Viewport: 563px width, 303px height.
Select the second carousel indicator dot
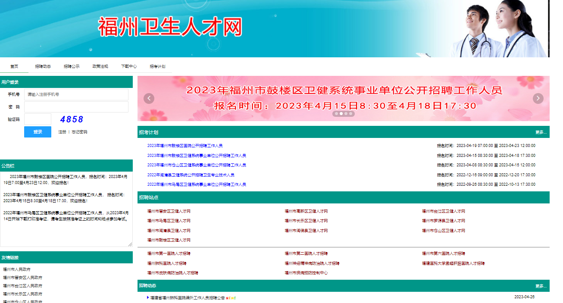click(x=341, y=114)
